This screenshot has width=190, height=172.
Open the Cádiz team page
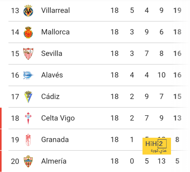50,96
